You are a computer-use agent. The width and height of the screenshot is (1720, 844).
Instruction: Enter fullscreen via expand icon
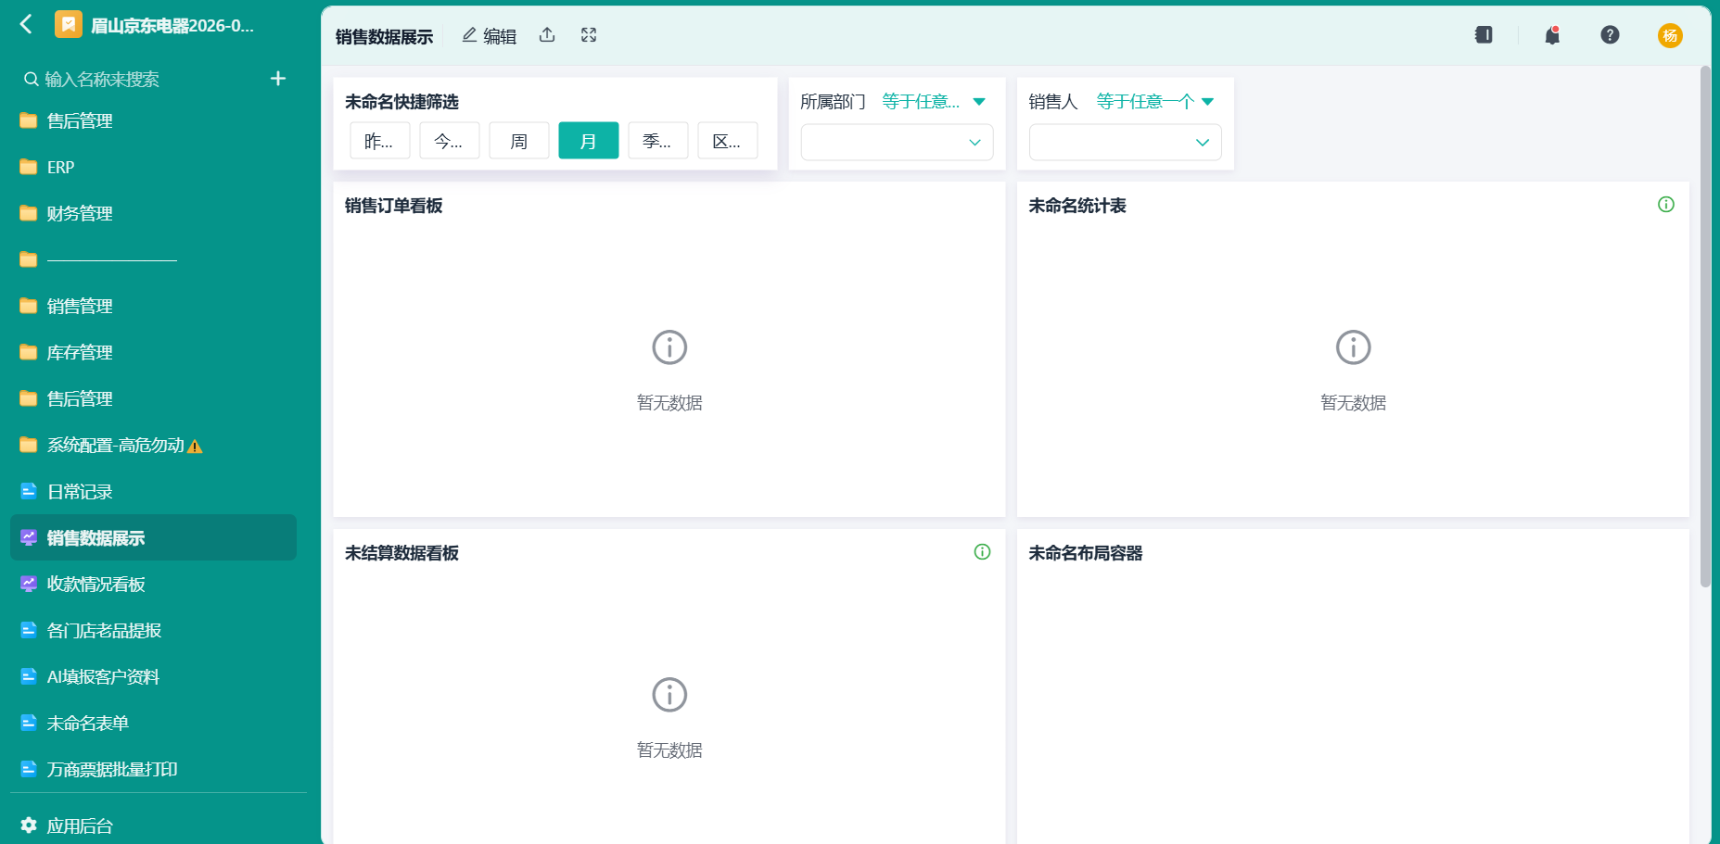589,35
